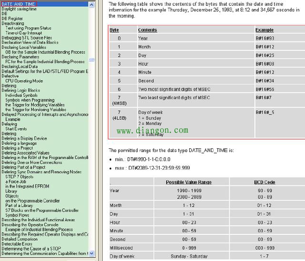305x261 pixels.
Task: Select the DATE_AND_TIME index entry
Action: pos(18,4)
